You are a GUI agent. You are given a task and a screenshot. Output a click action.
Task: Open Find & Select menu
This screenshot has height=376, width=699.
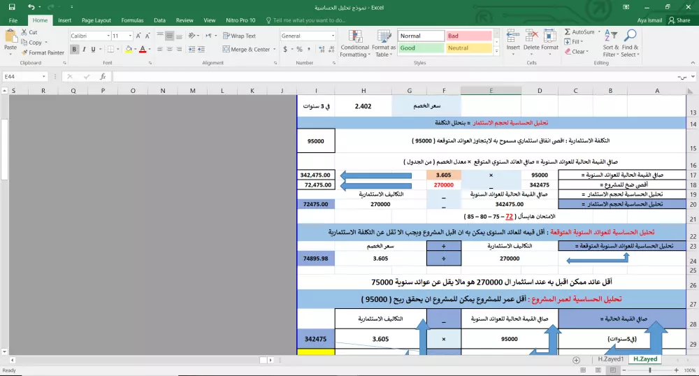(630, 43)
